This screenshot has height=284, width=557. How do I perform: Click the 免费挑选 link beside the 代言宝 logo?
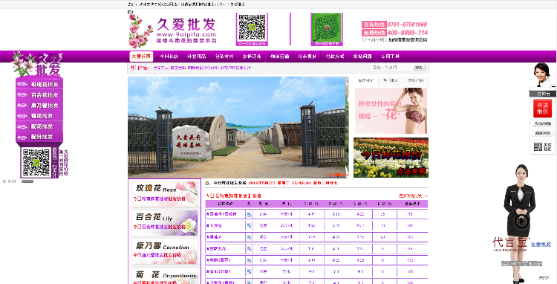(x=541, y=245)
